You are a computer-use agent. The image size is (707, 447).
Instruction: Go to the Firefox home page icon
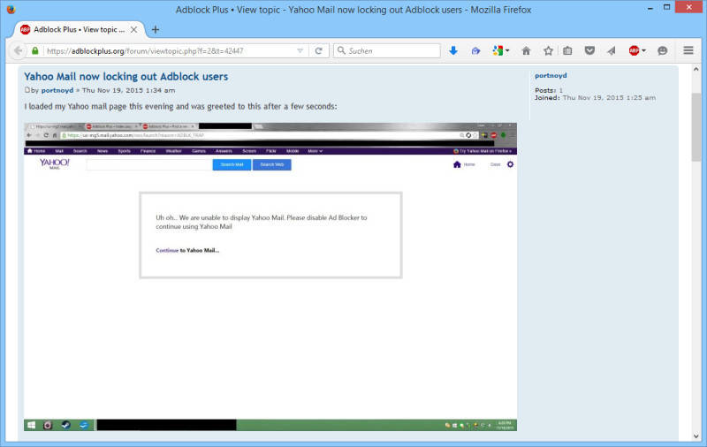526,51
